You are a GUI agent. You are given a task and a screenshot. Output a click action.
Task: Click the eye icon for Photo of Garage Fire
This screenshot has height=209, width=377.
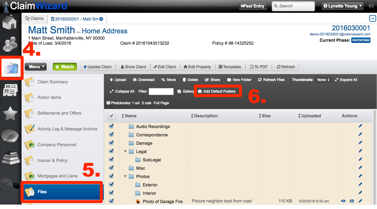[343, 201]
